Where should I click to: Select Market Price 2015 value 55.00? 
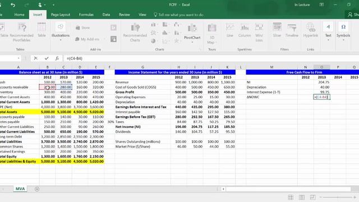click(x=227, y=146)
